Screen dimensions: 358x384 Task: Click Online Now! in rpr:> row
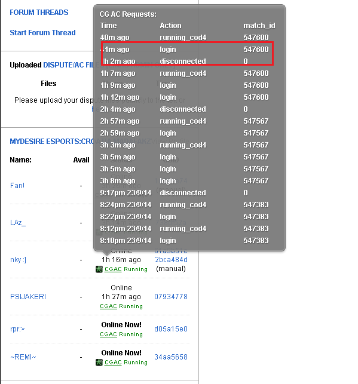(121, 325)
